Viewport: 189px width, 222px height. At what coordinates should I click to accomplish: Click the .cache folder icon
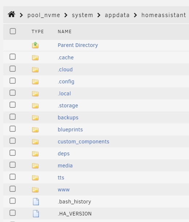click(x=35, y=58)
